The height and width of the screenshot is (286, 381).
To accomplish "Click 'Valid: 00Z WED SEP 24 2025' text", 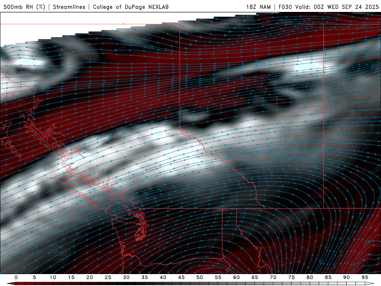I will (337, 7).
